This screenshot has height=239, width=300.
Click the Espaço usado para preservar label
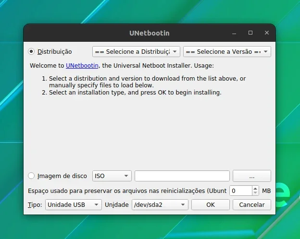pyautogui.click(x=127, y=191)
